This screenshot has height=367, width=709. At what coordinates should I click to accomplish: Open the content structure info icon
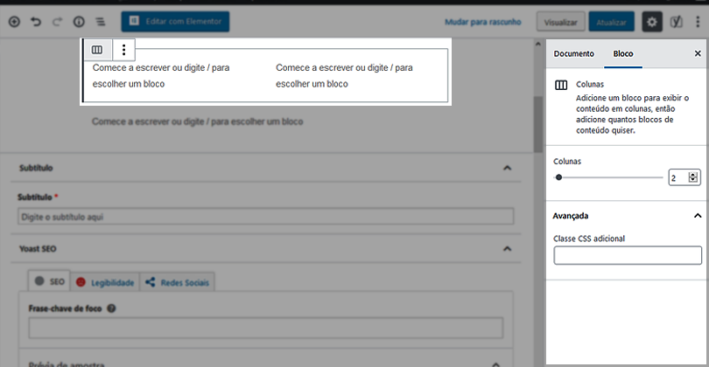point(79,22)
